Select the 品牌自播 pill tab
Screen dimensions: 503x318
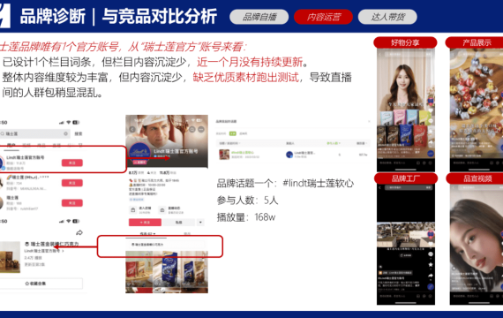click(x=259, y=17)
